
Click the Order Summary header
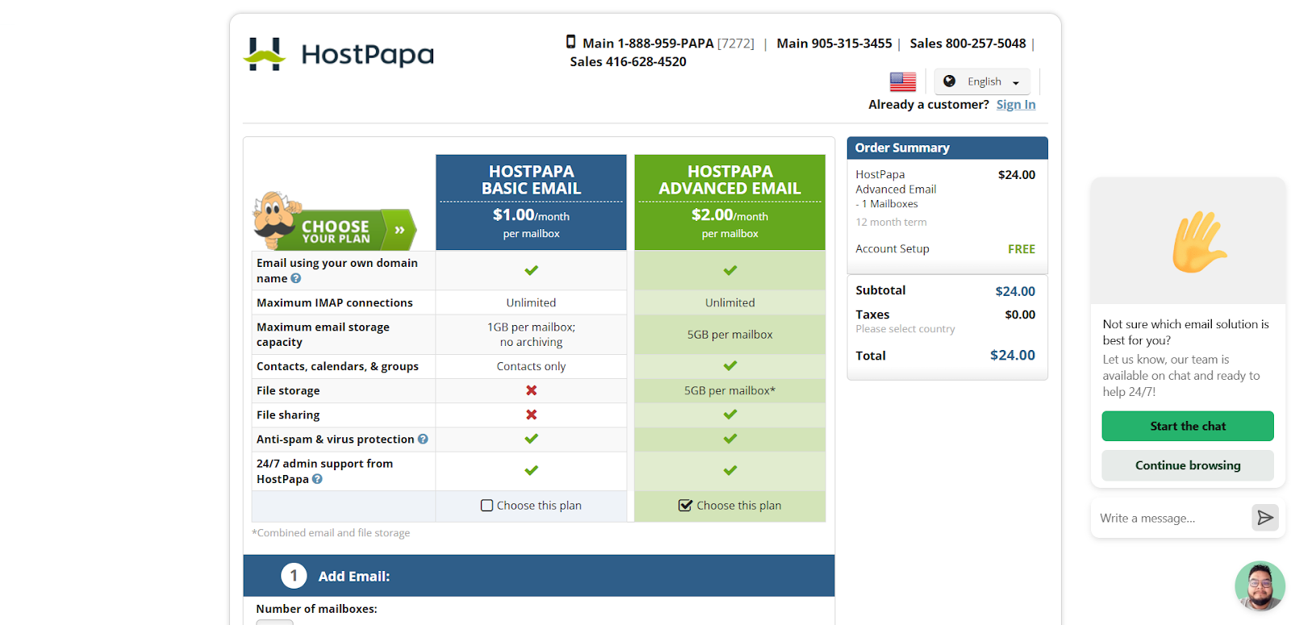click(947, 148)
